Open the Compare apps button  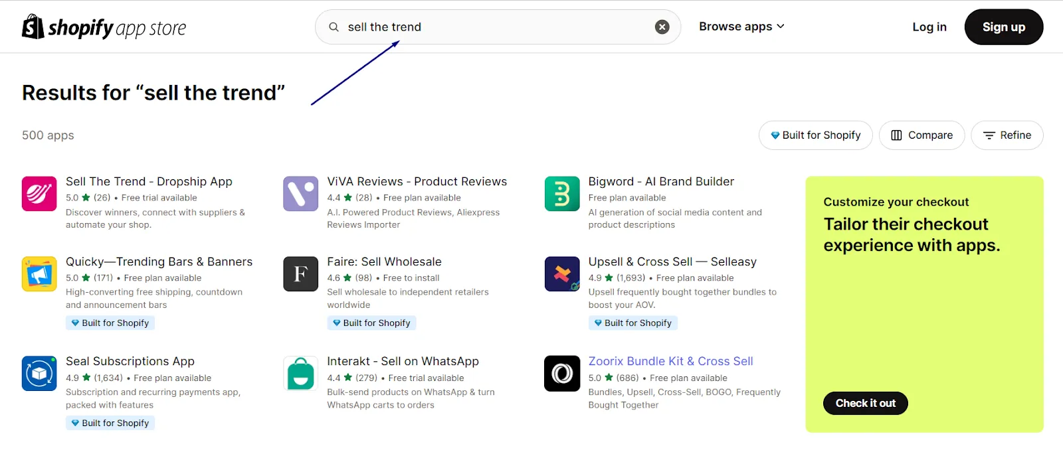coord(921,135)
